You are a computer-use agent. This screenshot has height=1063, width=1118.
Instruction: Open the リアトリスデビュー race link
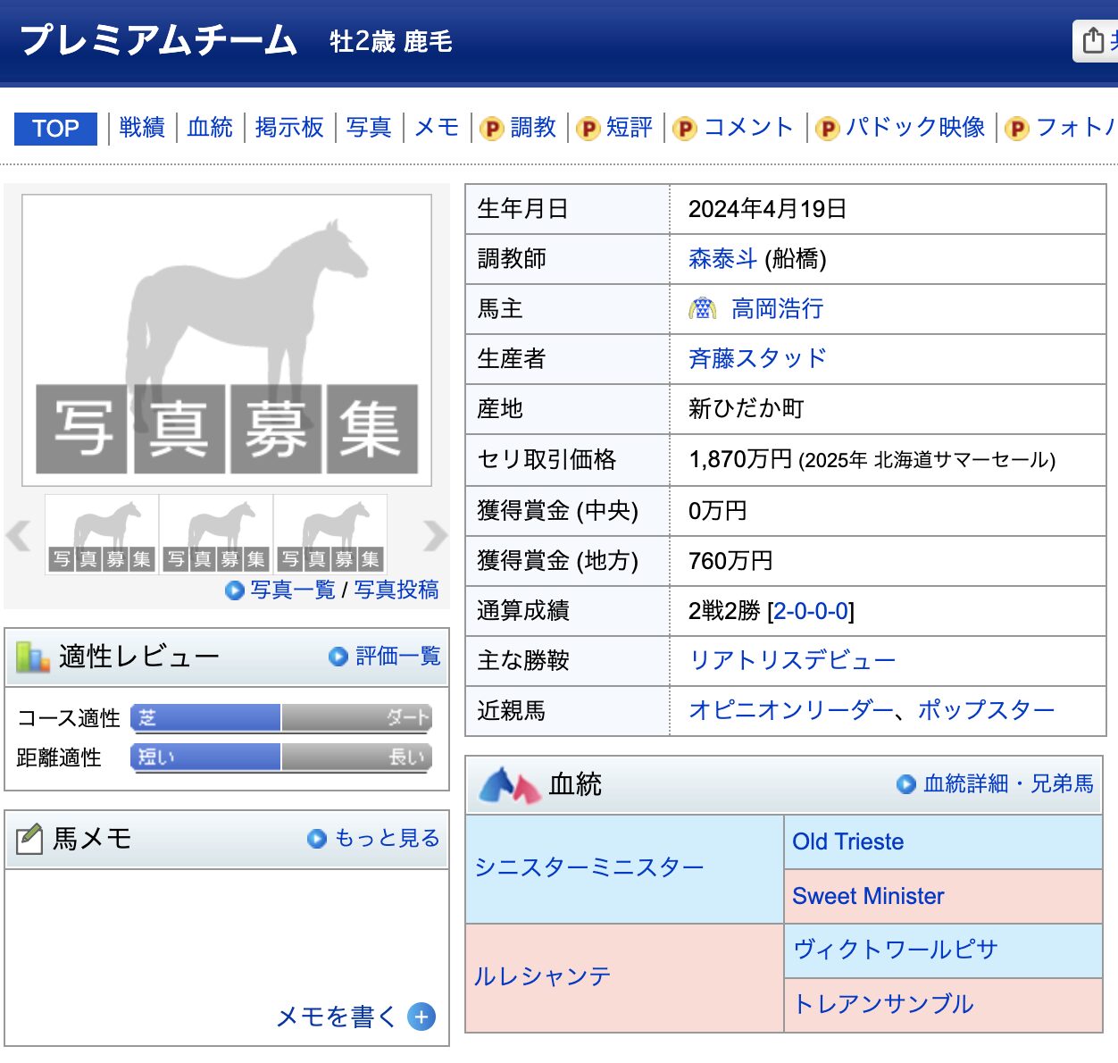(x=792, y=661)
